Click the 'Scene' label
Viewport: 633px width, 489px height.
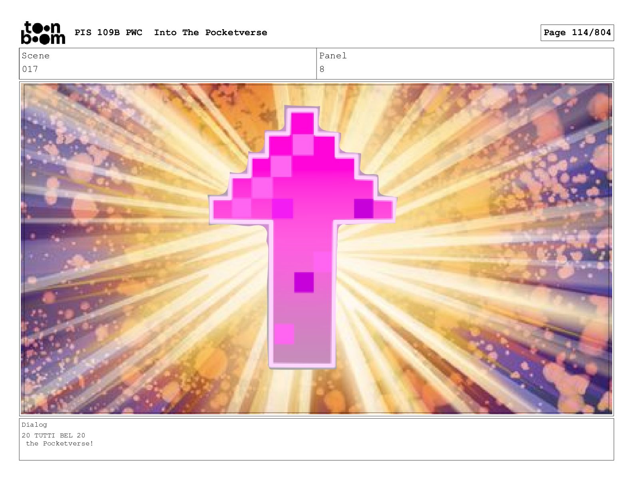click(x=36, y=56)
